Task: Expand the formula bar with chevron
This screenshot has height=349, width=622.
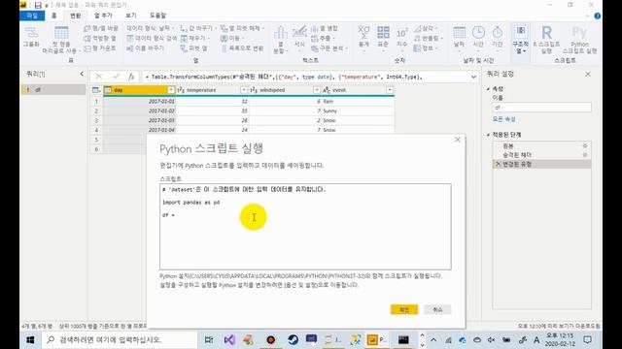Action: tap(473, 77)
